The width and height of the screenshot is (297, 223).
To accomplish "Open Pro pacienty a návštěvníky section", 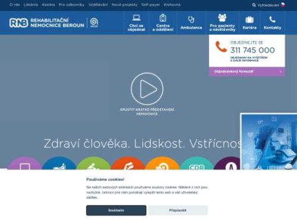I will [222, 23].
